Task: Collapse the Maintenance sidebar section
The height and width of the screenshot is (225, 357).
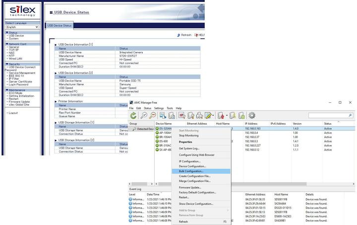Action: tap(7, 90)
